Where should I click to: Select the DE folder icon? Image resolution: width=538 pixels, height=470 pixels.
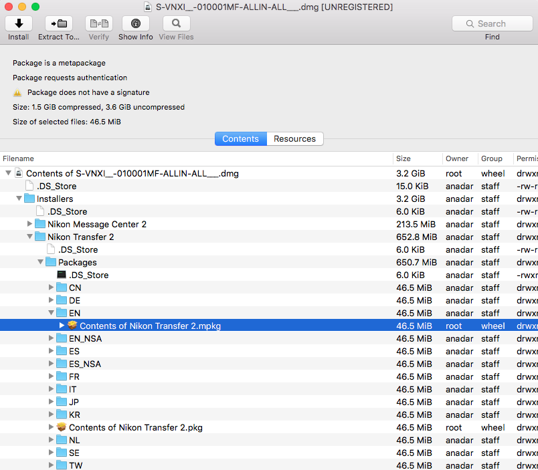62,300
